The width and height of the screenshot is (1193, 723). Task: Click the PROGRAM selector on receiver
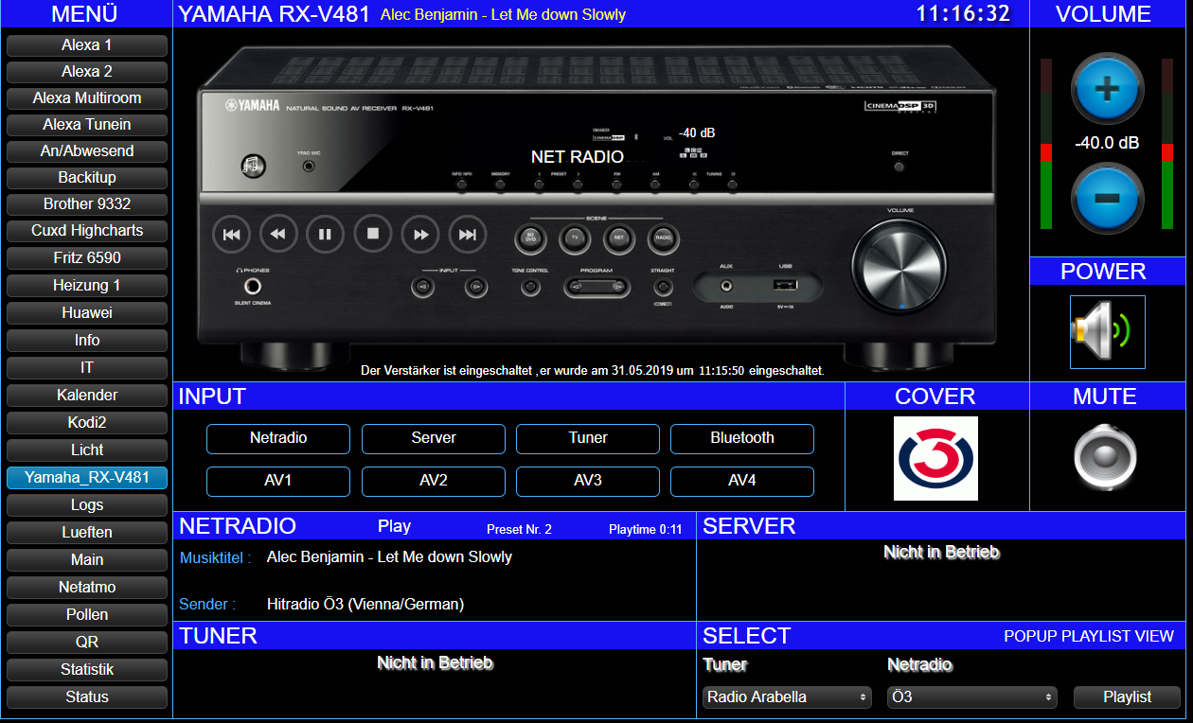pyautogui.click(x=596, y=286)
